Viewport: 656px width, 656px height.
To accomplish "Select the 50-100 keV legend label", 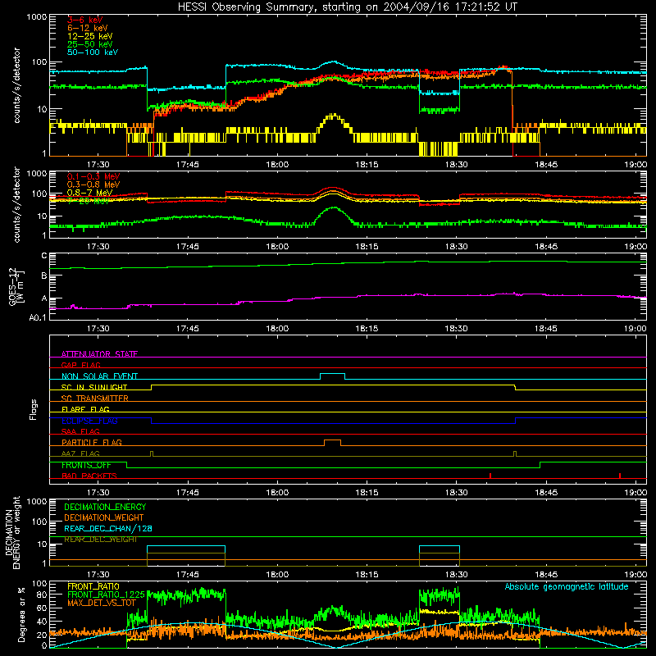I will [x=92, y=52].
